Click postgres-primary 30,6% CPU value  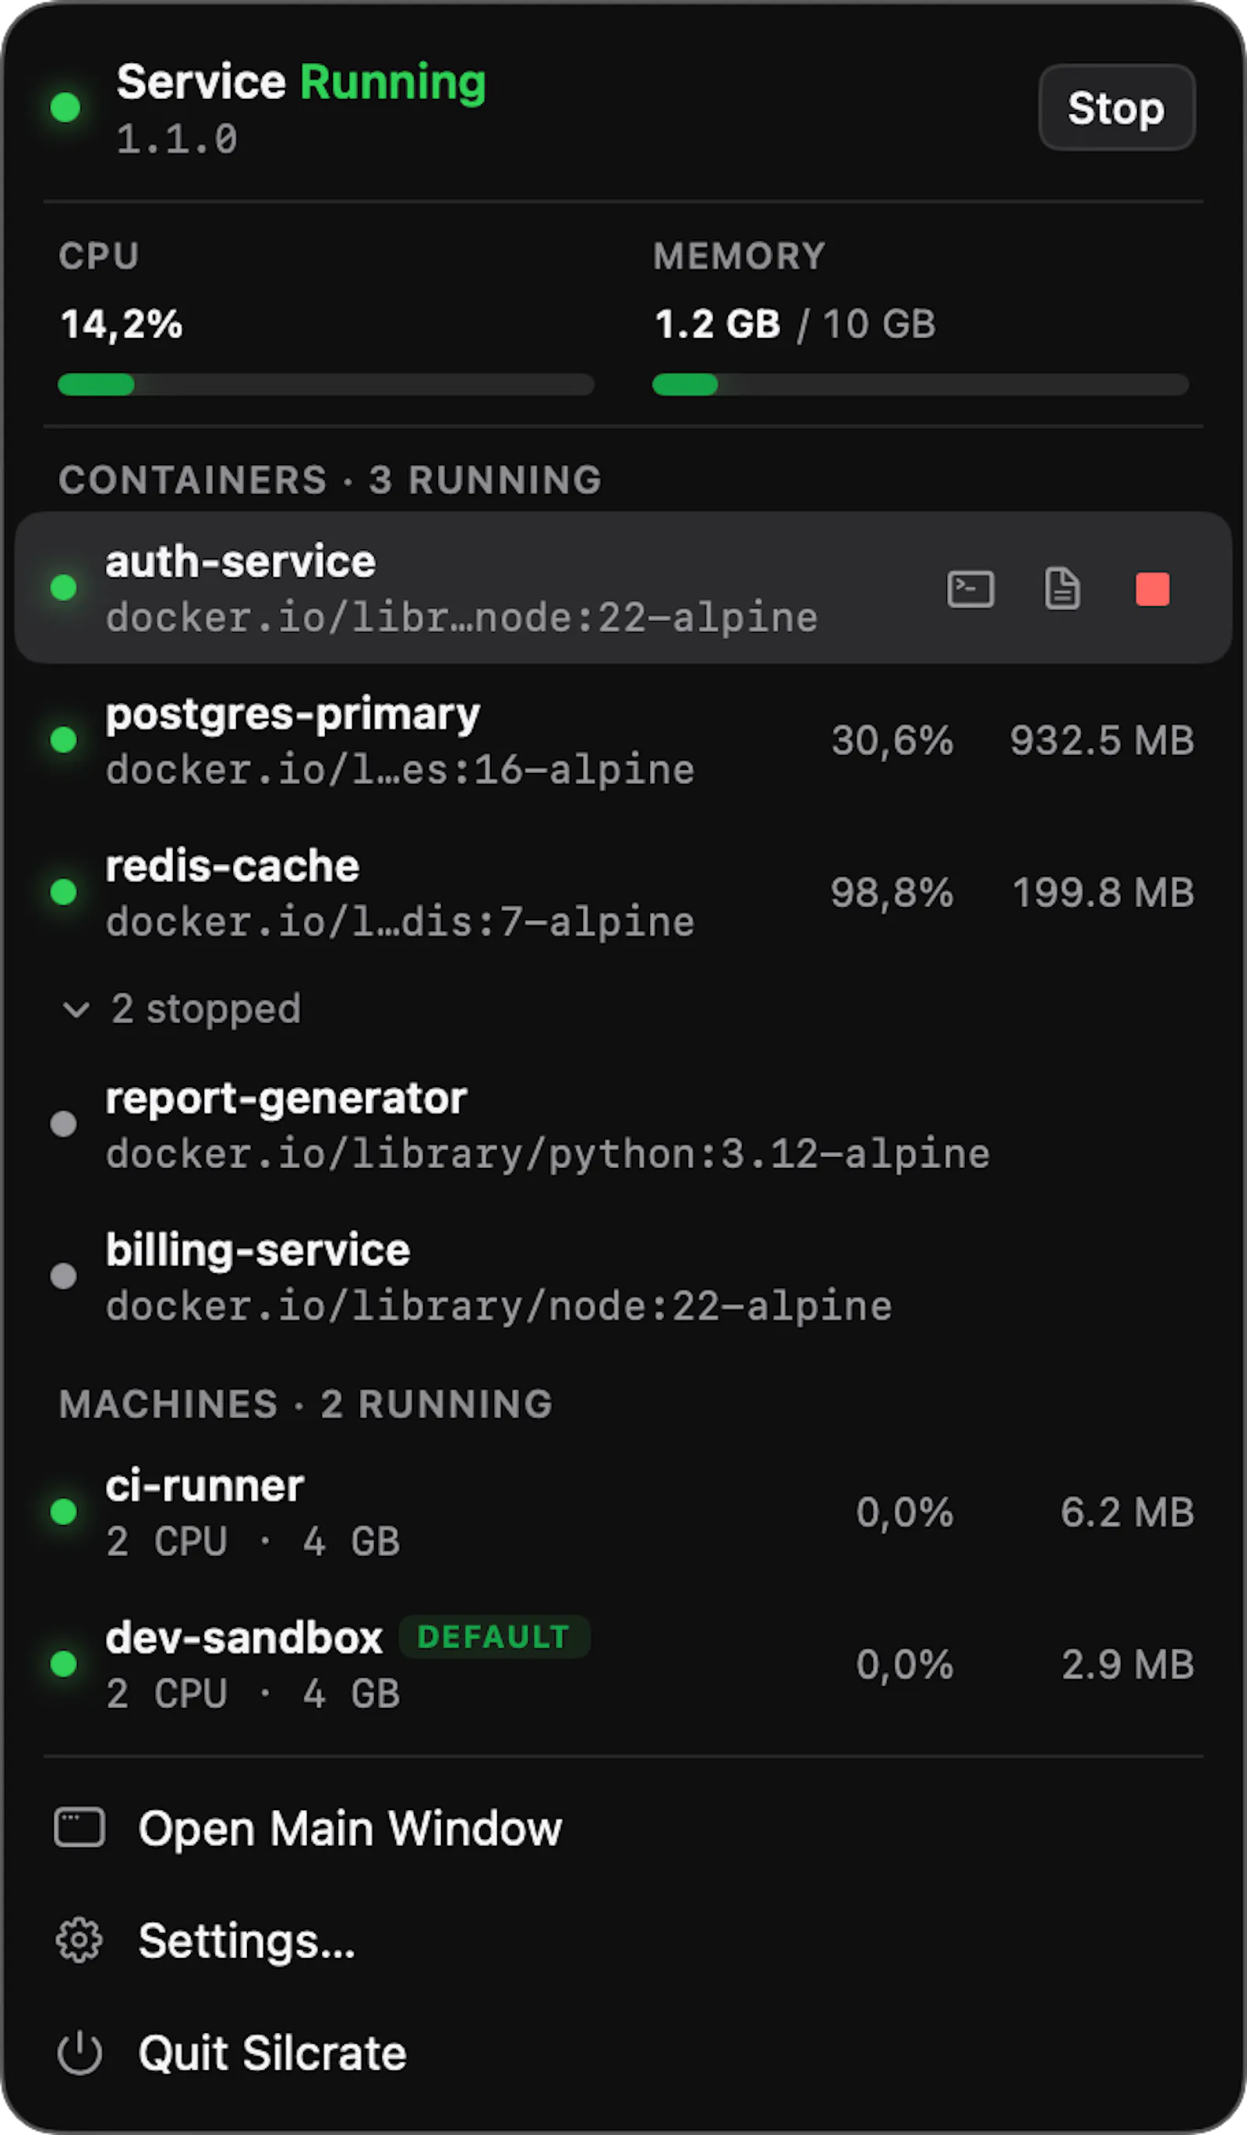(892, 740)
